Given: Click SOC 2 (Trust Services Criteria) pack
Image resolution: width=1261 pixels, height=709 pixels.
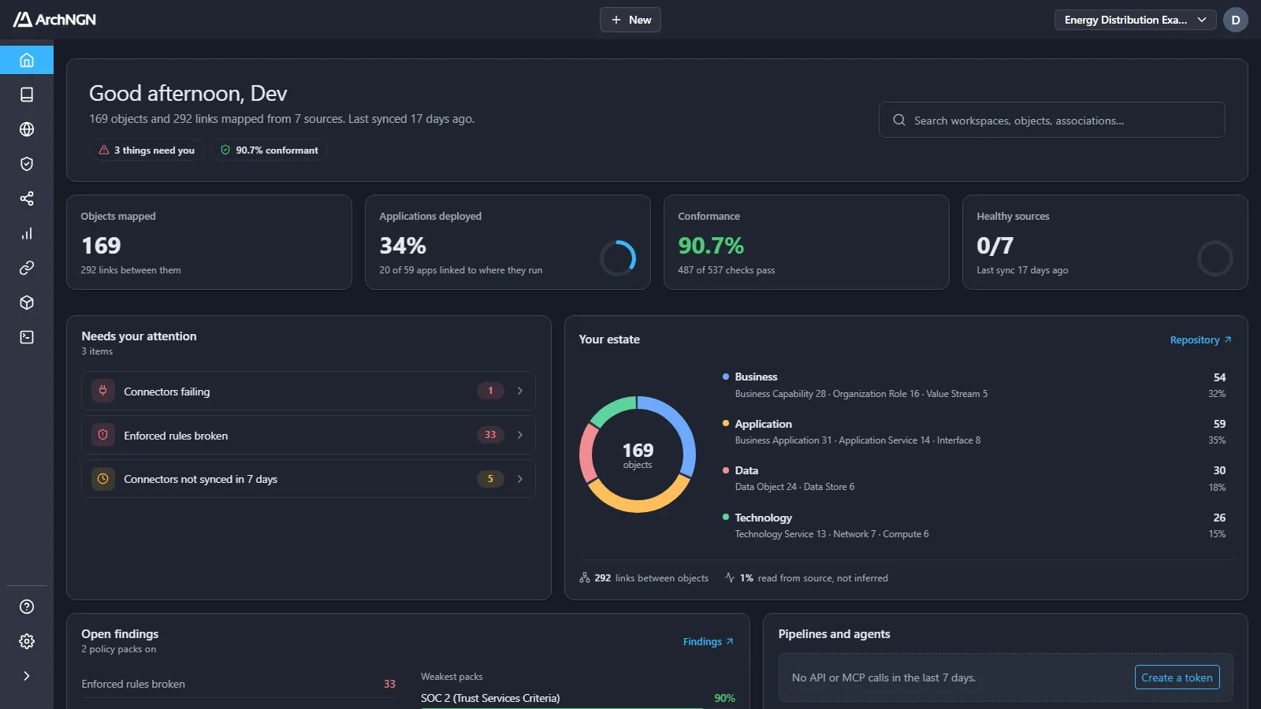Looking at the screenshot, I should (490, 698).
